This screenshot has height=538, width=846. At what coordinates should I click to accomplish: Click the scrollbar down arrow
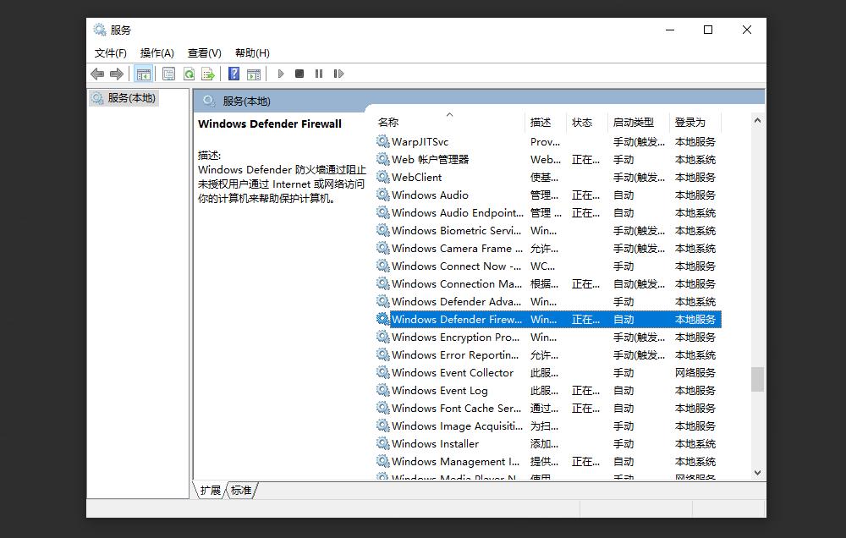tap(757, 473)
